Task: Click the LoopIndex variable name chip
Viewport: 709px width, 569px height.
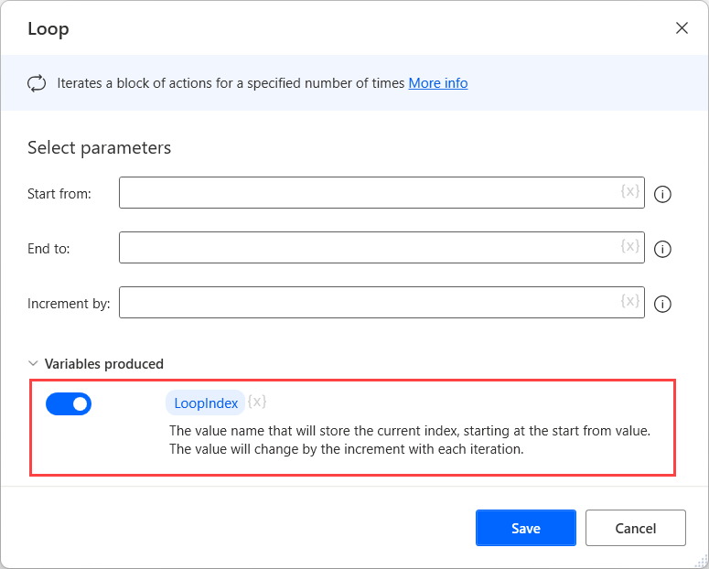Action: [x=206, y=403]
